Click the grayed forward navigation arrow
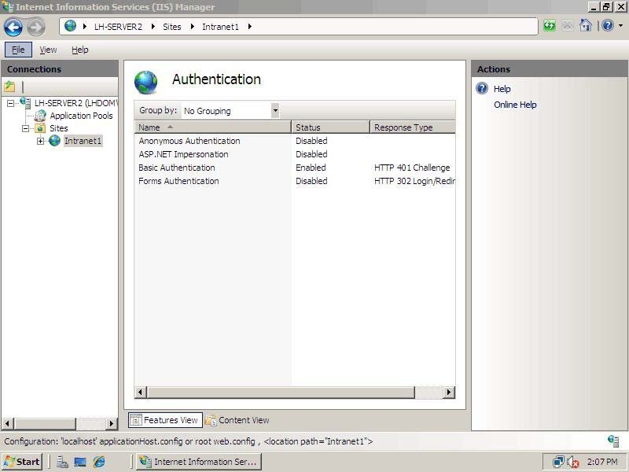629x472 pixels. click(36, 28)
